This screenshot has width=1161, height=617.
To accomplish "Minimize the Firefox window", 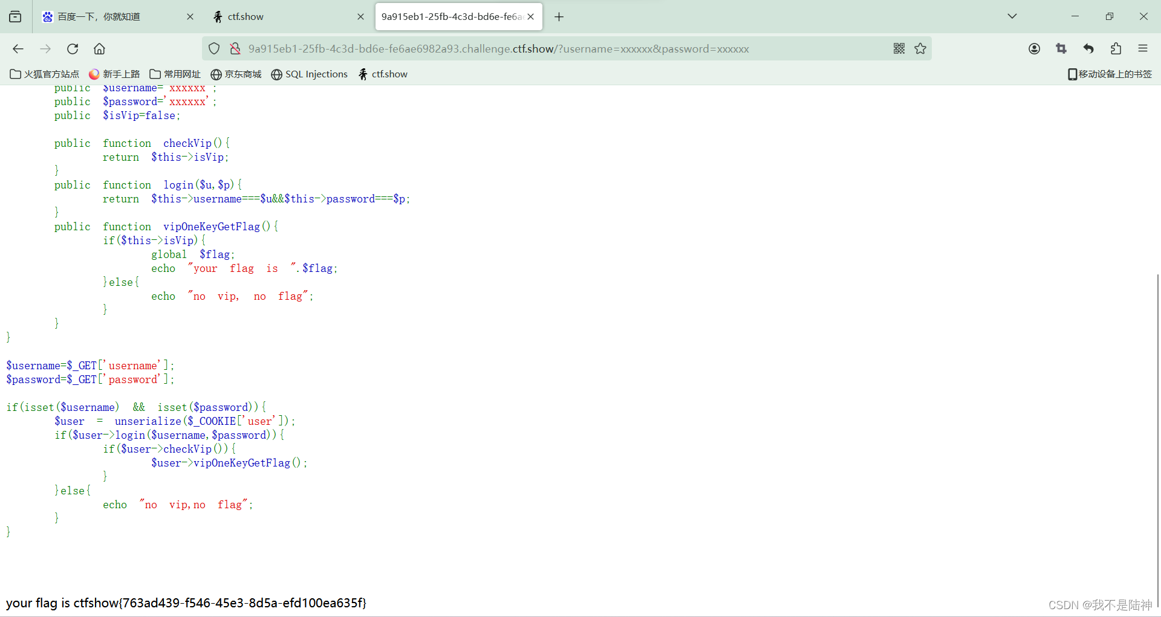I will pos(1075,16).
